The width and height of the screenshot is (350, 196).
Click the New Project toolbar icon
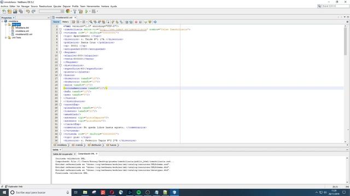(x=10, y=11)
